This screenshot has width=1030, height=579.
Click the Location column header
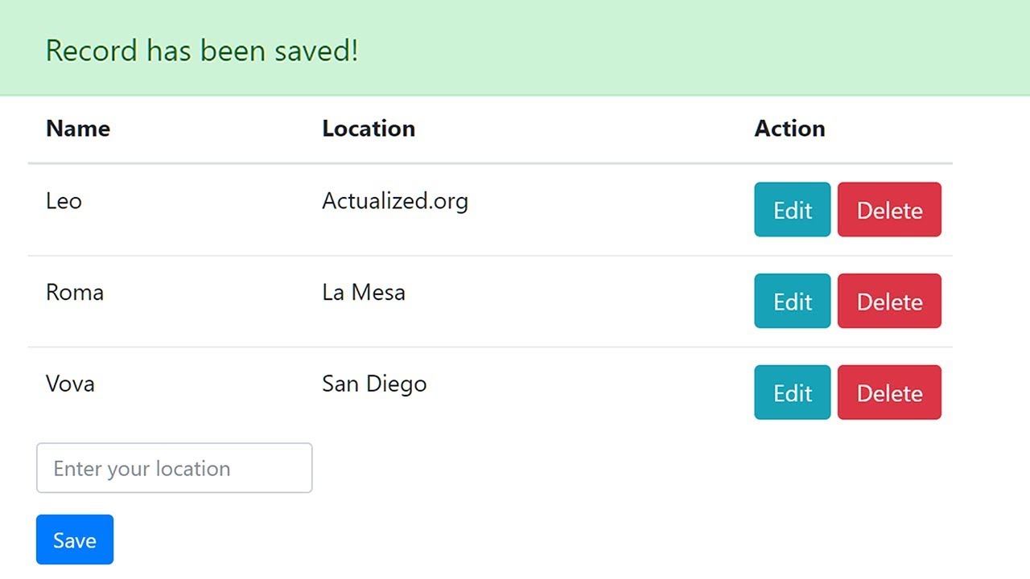click(x=369, y=129)
